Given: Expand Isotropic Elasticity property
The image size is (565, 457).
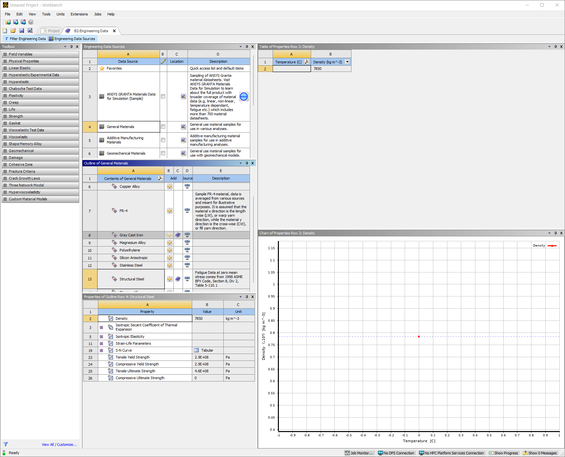Looking at the screenshot, I should coord(102,337).
